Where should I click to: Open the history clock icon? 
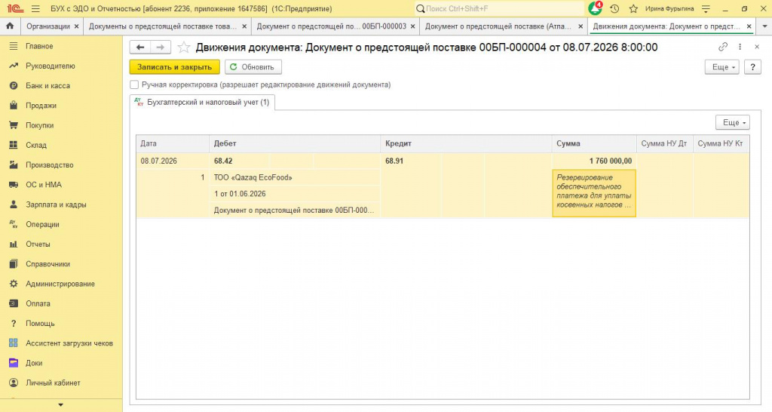tap(614, 9)
